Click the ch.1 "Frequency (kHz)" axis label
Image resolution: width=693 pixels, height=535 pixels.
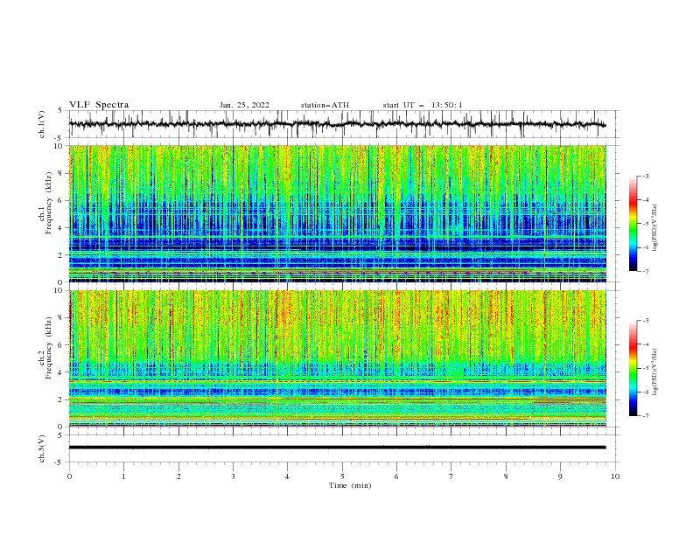coord(49,204)
